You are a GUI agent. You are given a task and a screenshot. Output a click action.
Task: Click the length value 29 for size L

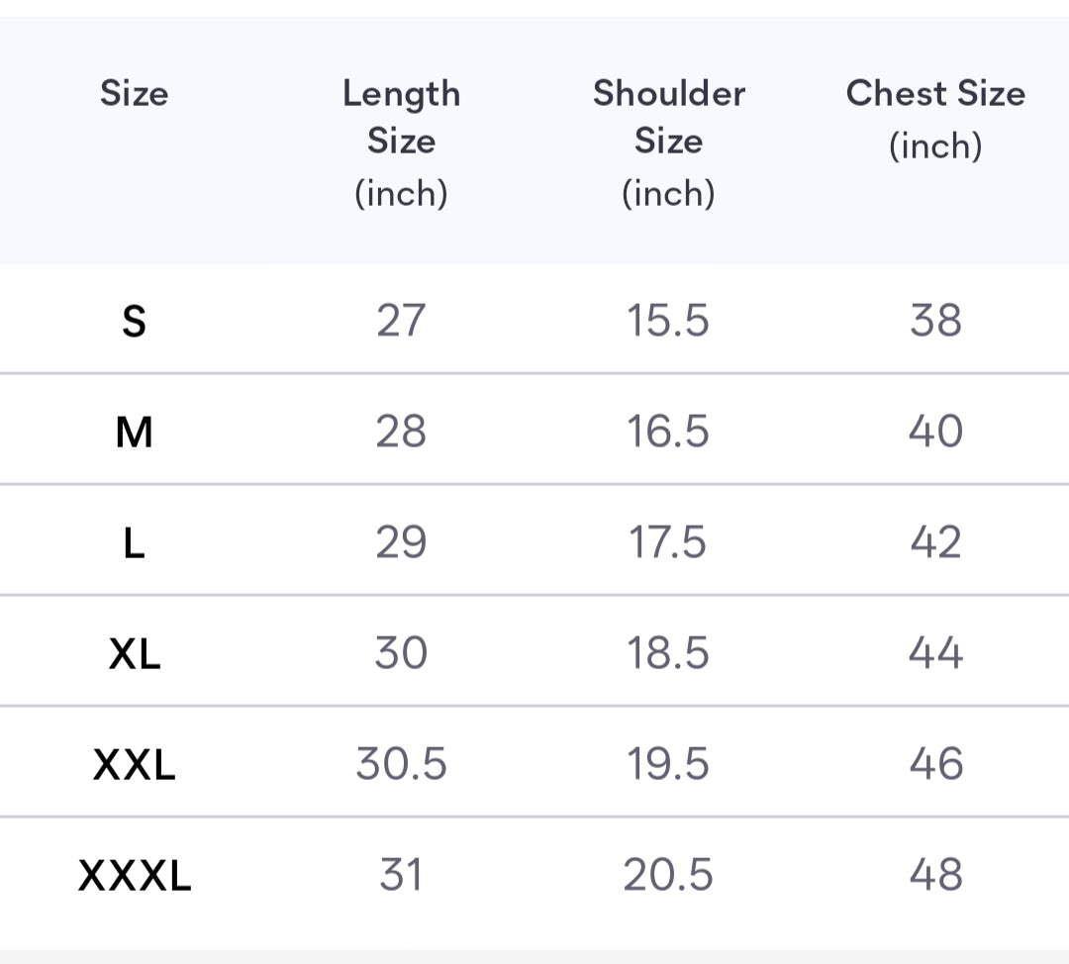[401, 542]
